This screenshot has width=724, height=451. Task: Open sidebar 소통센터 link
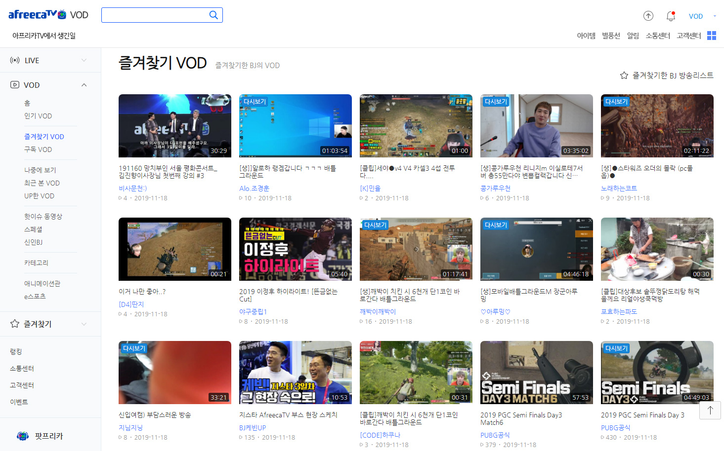pyautogui.click(x=22, y=369)
